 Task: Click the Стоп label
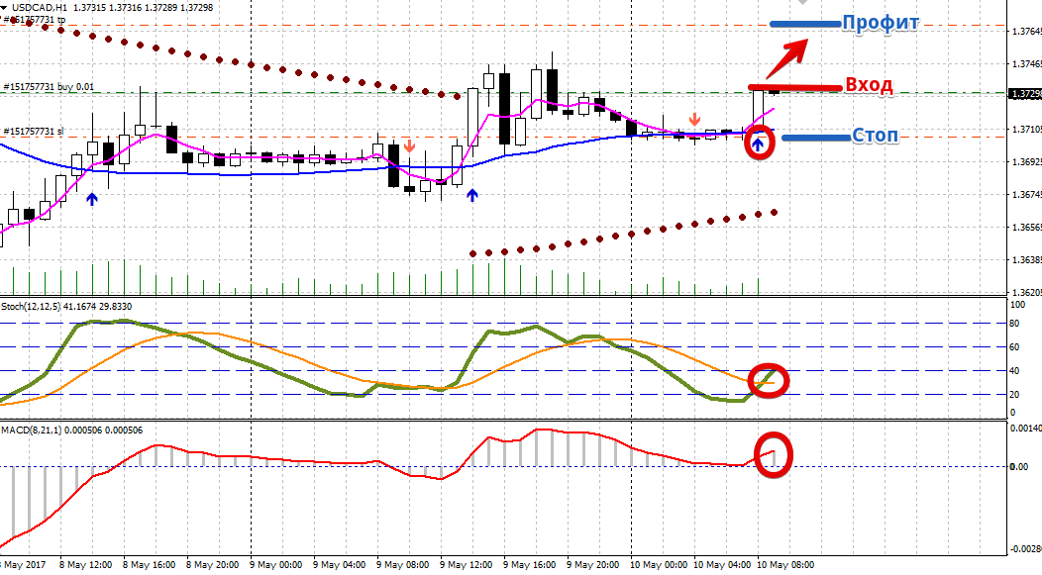pos(875,137)
